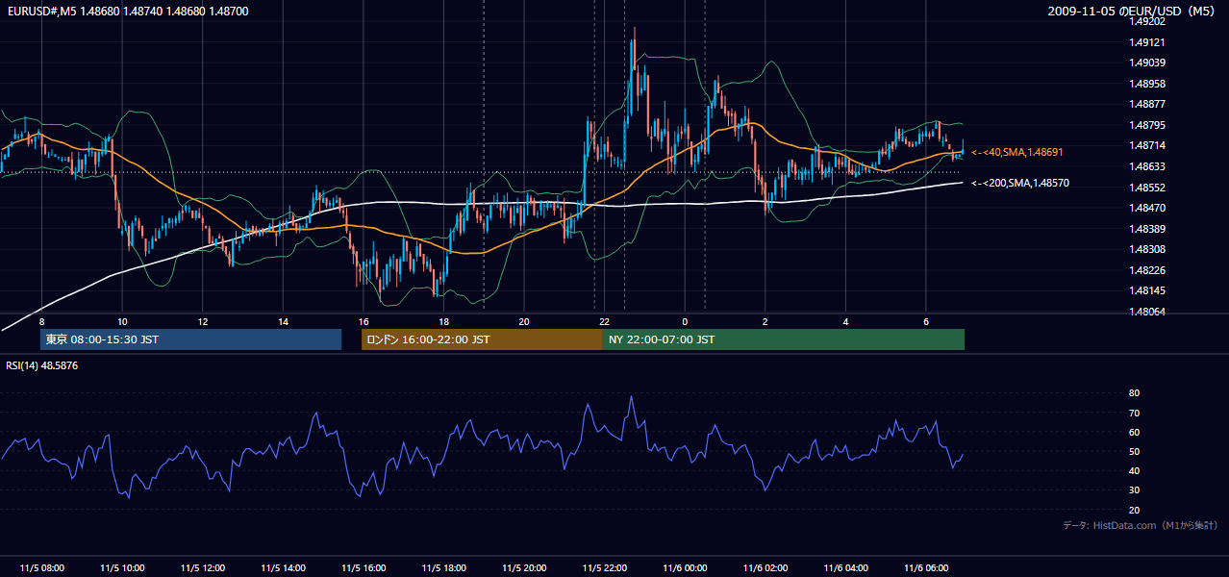The height and width of the screenshot is (577, 1229).
Task: Click price axis value 1.48145
Action: pos(1146,290)
